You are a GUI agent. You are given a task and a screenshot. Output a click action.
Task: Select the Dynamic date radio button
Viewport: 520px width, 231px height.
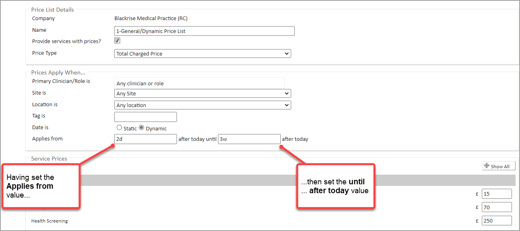(x=142, y=128)
